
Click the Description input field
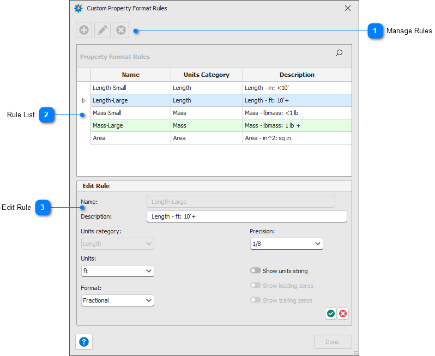pos(247,216)
